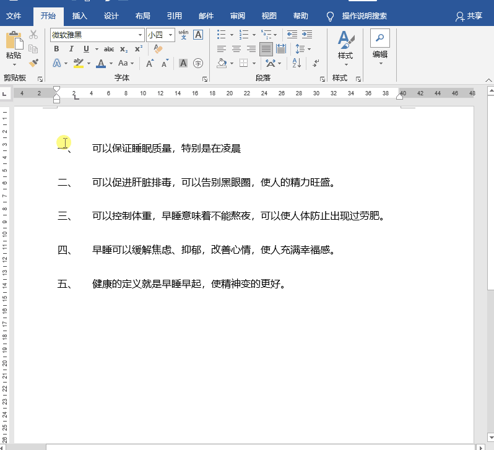This screenshot has height=450, width=494.
Task: Toggle Bold formatting
Action: pyautogui.click(x=56, y=49)
